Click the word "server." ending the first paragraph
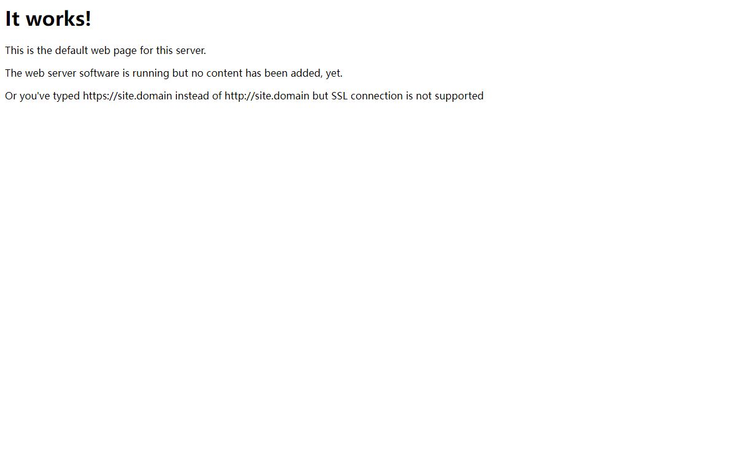 click(191, 50)
